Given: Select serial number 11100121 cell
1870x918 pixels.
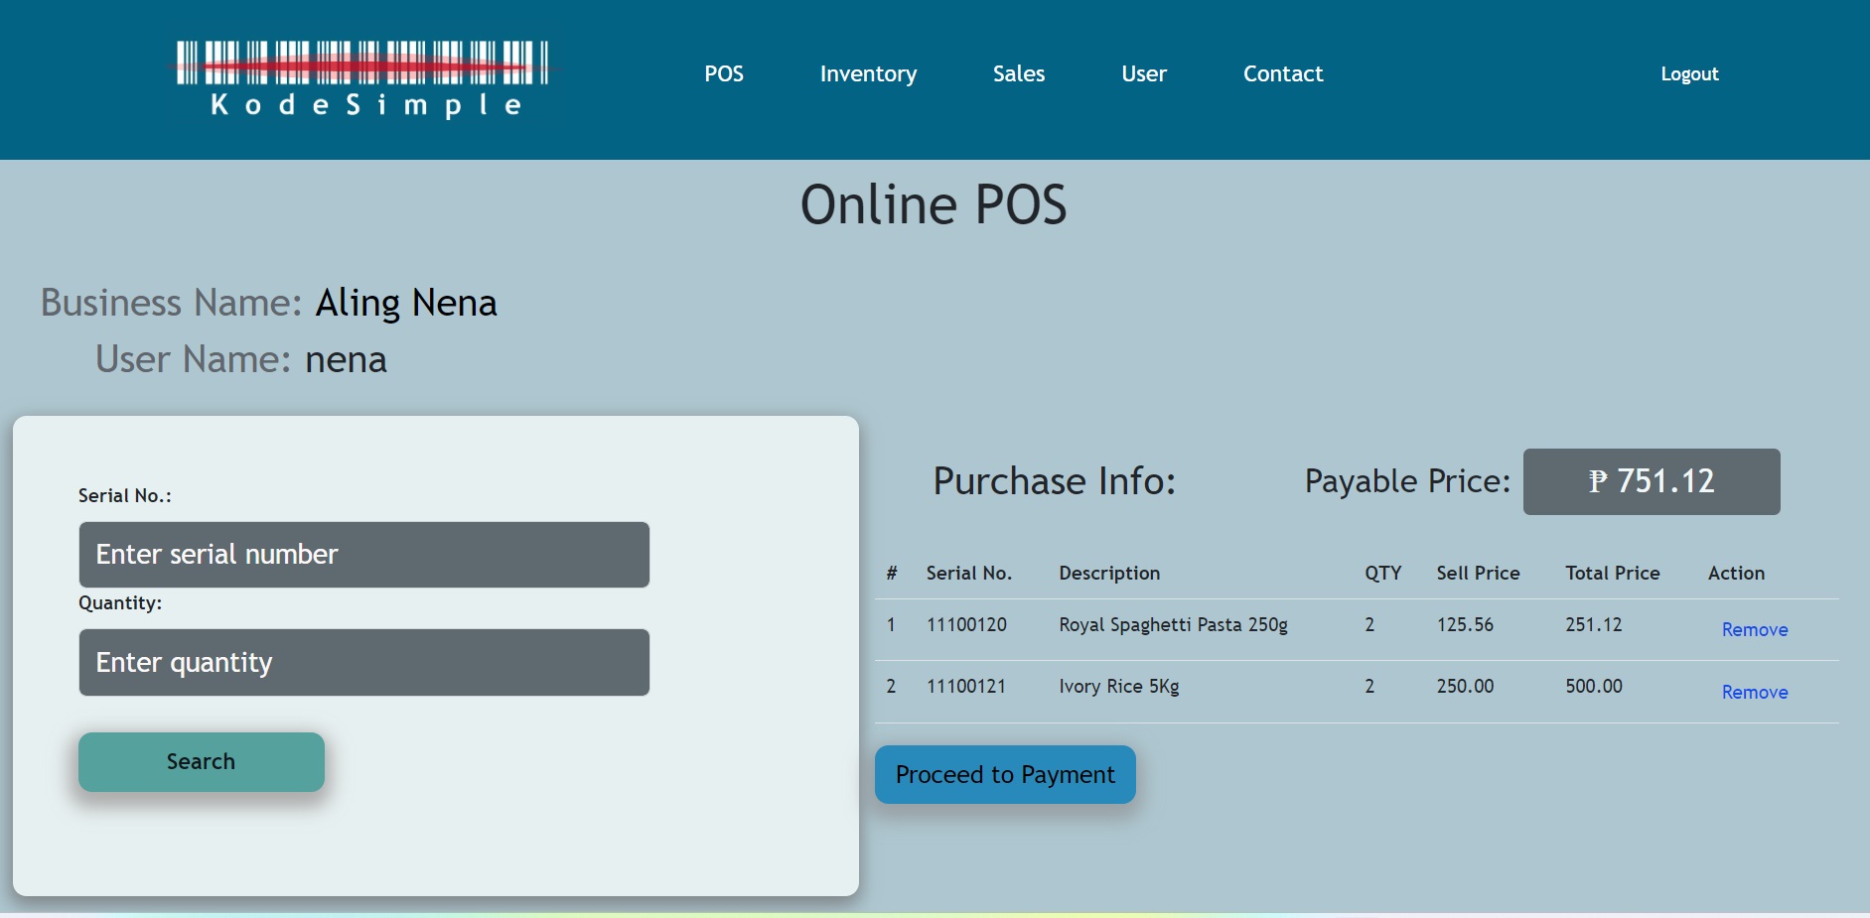Looking at the screenshot, I should [965, 687].
